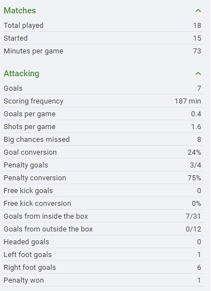Viewport: 211px width, 291px height.
Task: Collapse the Attacking section chevron
Action: (198, 73)
